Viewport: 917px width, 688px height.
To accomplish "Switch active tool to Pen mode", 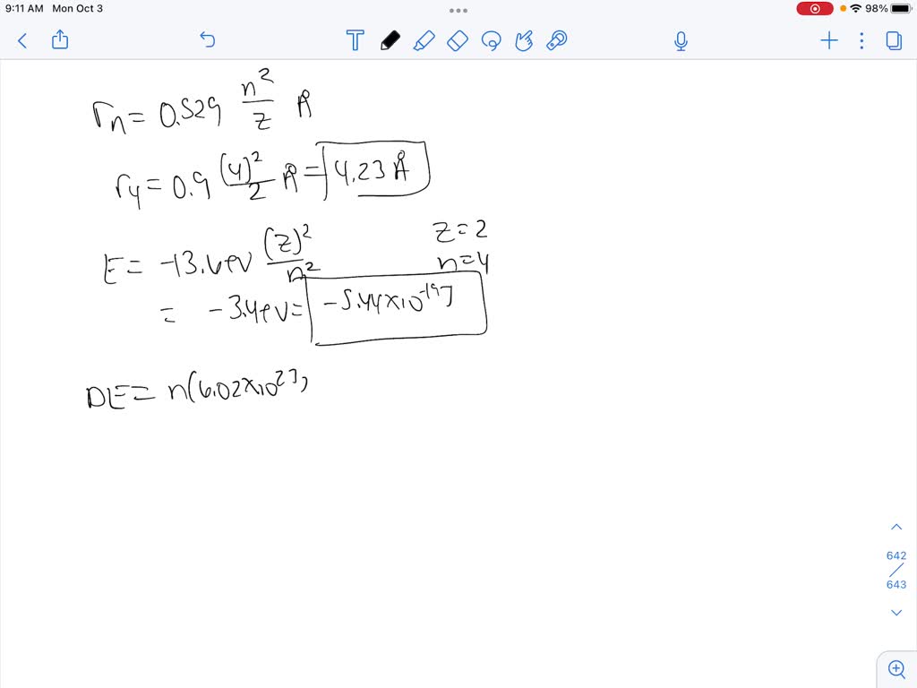I will (x=390, y=40).
